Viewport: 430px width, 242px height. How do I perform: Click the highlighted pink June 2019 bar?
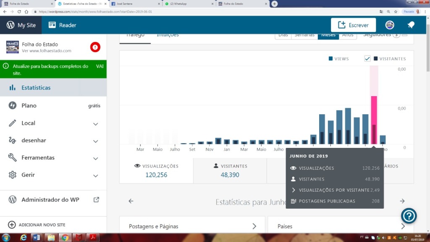(374, 120)
